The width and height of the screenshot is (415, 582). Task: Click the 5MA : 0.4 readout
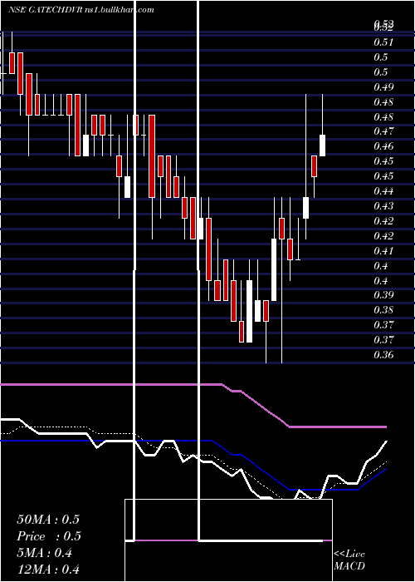pyautogui.click(x=45, y=553)
